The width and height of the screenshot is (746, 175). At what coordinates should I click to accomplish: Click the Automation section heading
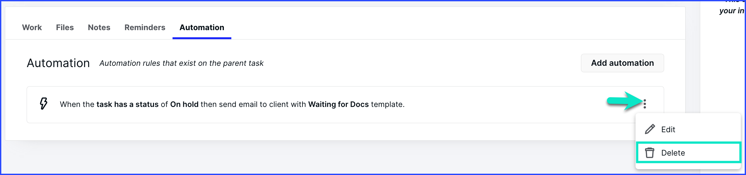point(58,63)
